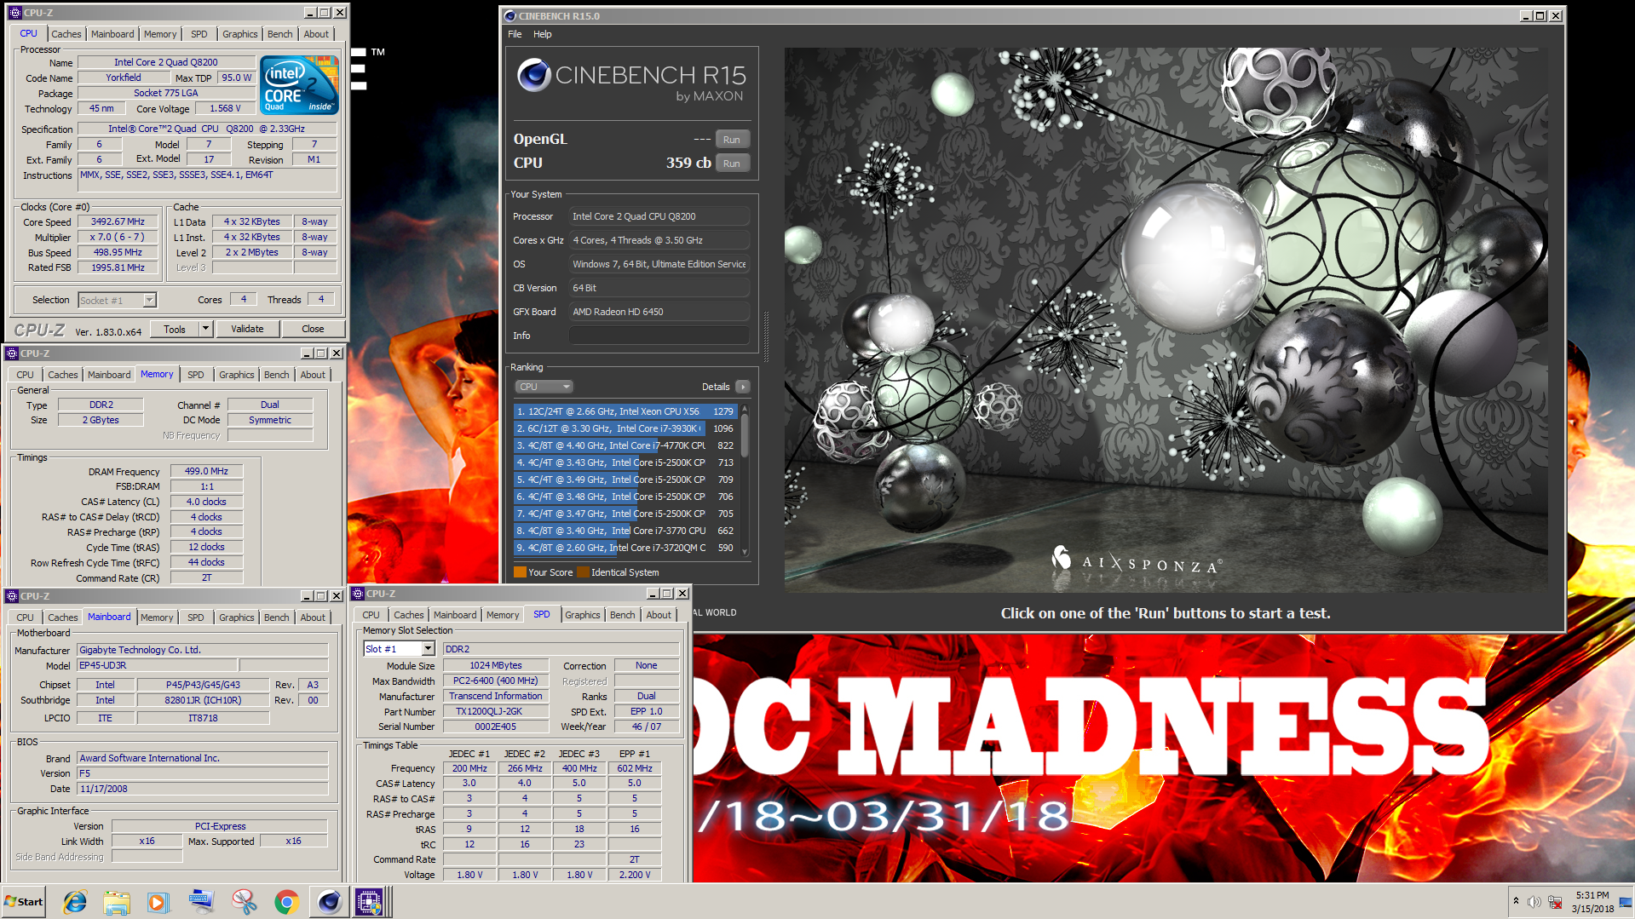This screenshot has width=1635, height=919.
Task: Click the Details arrow icon in Ranking
Action: 743,387
